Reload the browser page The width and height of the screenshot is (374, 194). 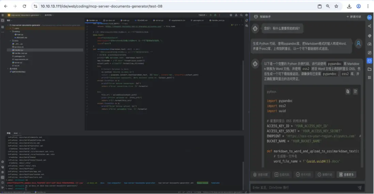click(24, 6)
